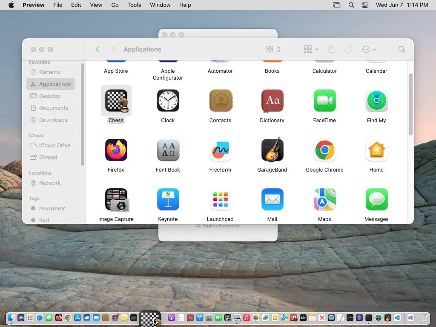Open the View menu
This screenshot has width=436, height=327.
tap(96, 5)
